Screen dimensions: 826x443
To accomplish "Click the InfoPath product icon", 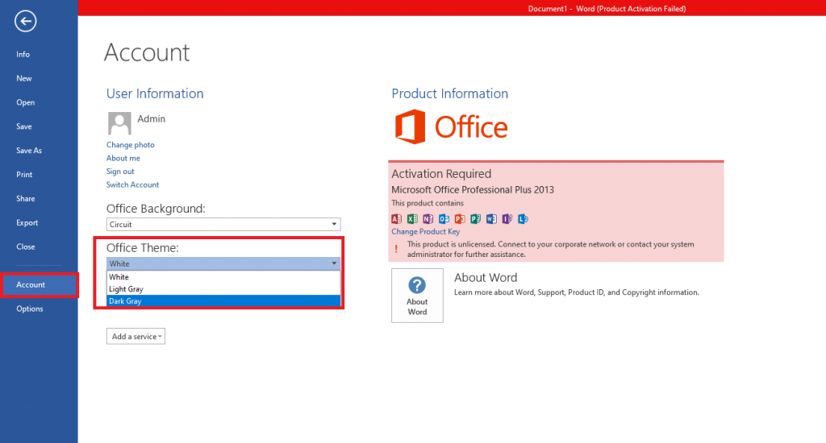I will [x=507, y=219].
